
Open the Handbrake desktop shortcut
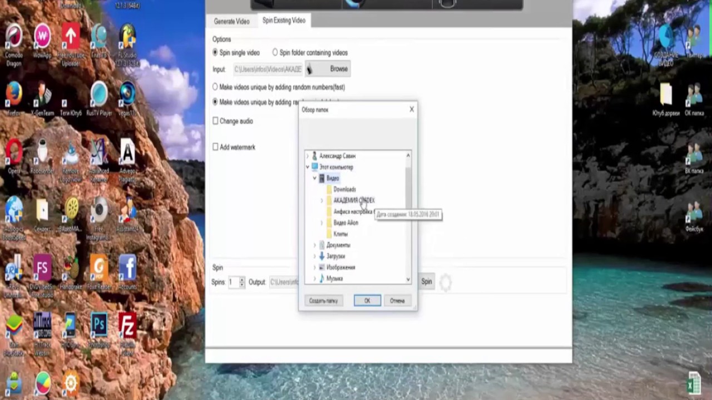click(71, 270)
